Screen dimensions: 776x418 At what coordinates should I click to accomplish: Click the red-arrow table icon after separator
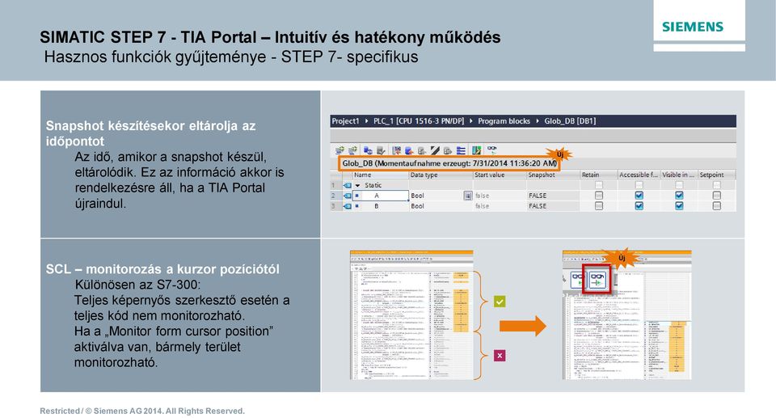click(396, 150)
